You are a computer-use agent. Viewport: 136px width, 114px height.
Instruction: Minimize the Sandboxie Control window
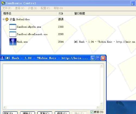pos(132,4)
